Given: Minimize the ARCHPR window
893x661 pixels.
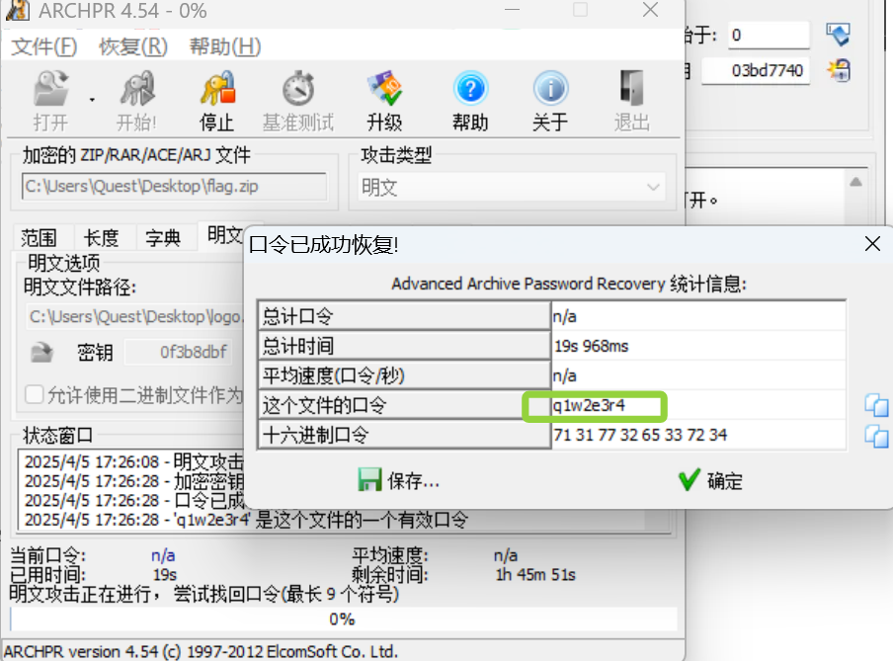Looking at the screenshot, I should (x=512, y=10).
